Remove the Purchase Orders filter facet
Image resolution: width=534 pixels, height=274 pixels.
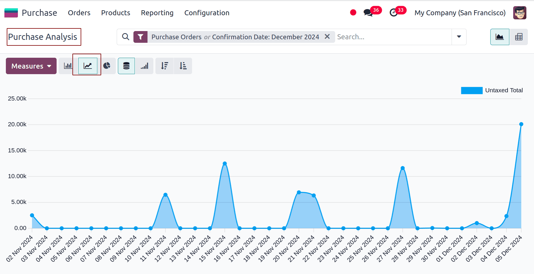pyautogui.click(x=327, y=37)
